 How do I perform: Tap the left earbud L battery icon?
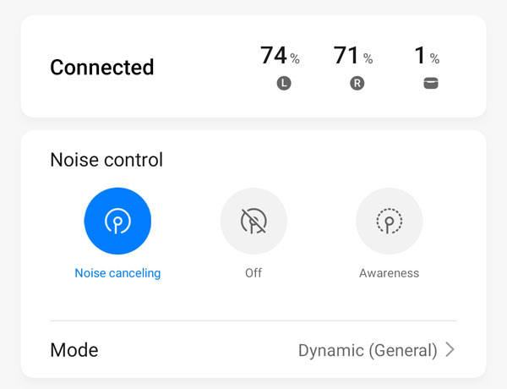coord(284,84)
